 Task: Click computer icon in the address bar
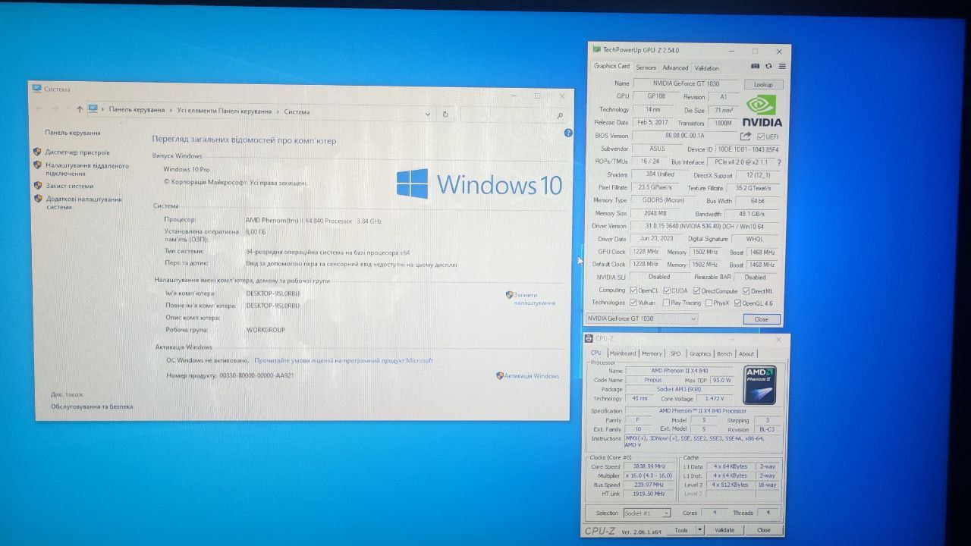(93, 109)
